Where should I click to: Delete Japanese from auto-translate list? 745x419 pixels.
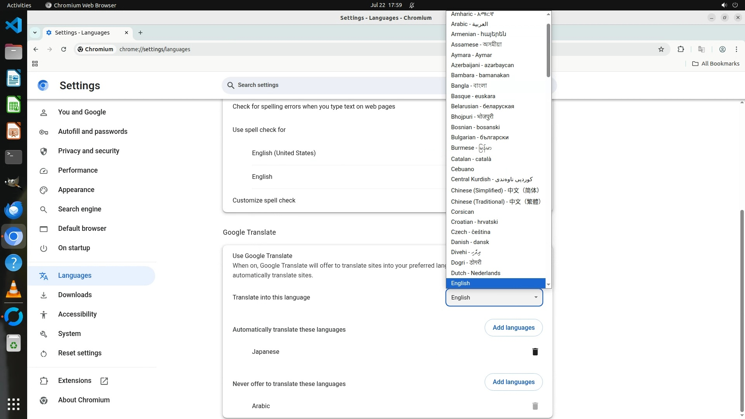(535, 352)
